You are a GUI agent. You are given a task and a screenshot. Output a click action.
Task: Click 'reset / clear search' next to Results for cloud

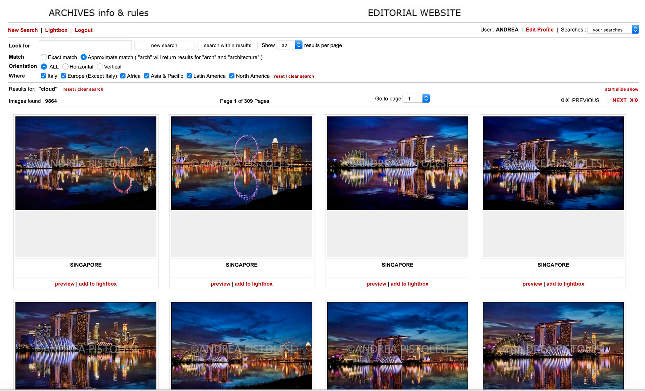click(83, 89)
